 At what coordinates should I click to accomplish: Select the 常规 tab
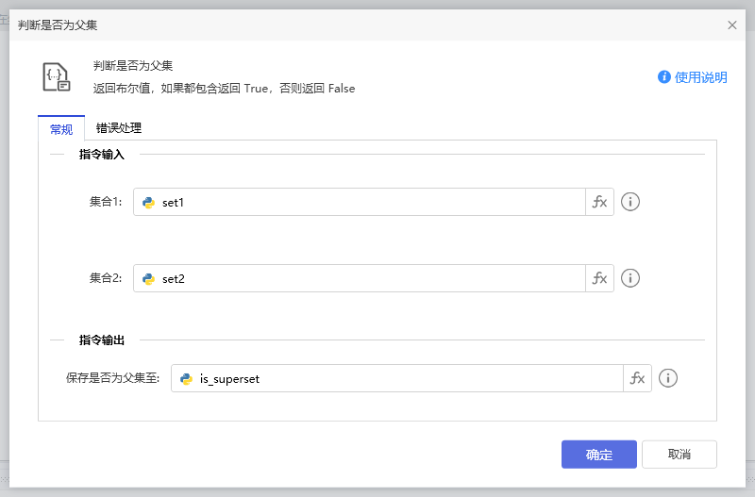[x=61, y=129]
